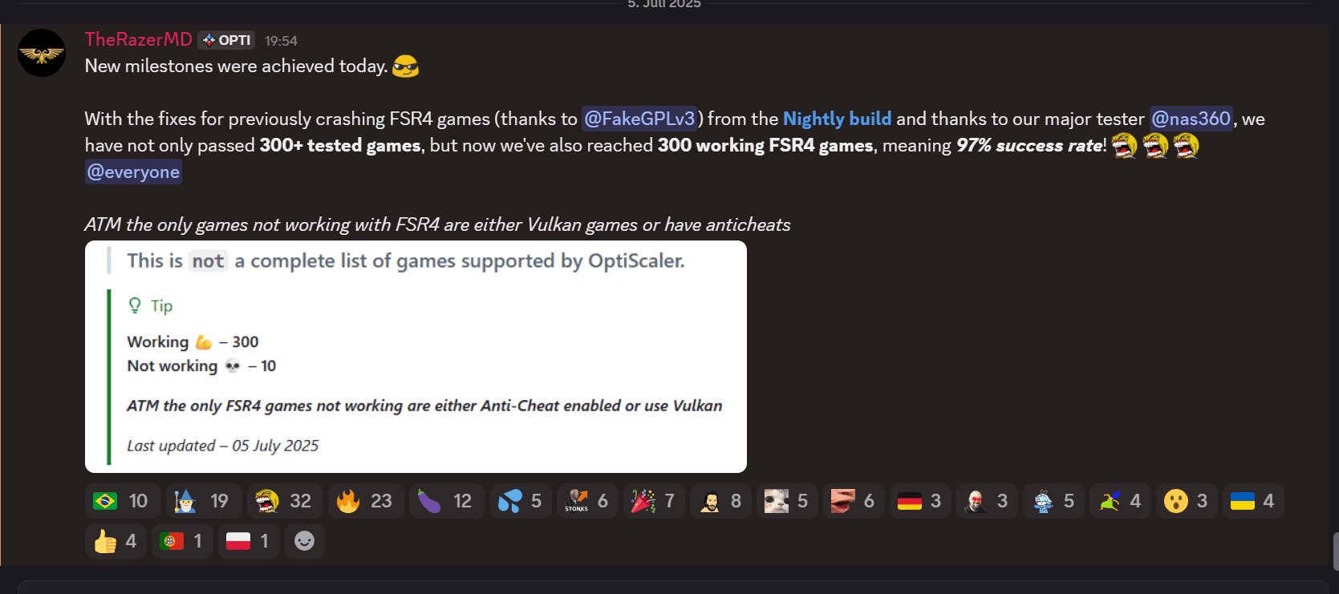Toggle the stonks reaction

point(587,501)
